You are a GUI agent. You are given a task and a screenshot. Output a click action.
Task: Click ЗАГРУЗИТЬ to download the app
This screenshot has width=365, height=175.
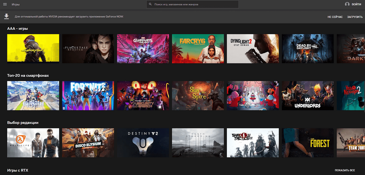pyautogui.click(x=355, y=17)
